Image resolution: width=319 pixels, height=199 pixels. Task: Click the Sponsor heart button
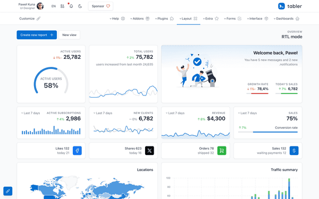pyautogui.click(x=100, y=6)
